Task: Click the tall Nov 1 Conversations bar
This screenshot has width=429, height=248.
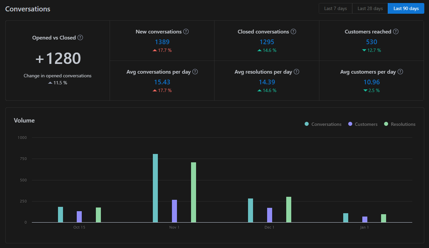Action: tap(155, 188)
